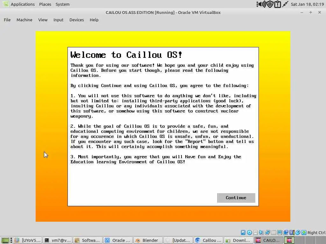Close the VirtualBox VM window
This screenshot has width=326, height=244.
click(320, 12)
